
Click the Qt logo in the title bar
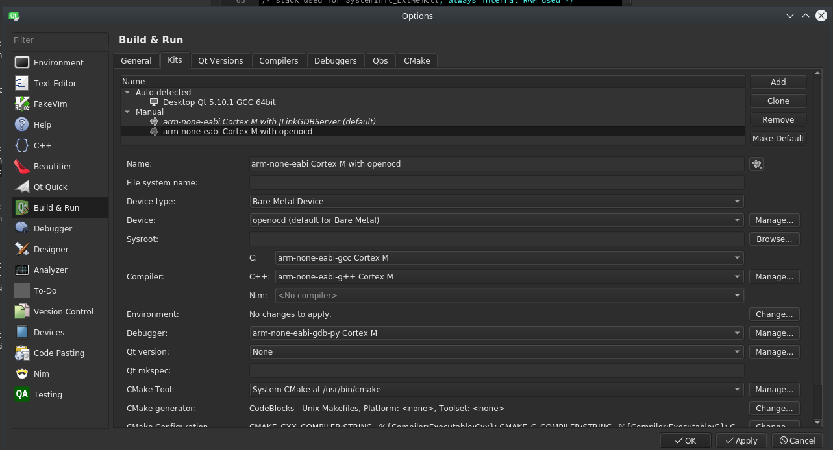pyautogui.click(x=14, y=16)
